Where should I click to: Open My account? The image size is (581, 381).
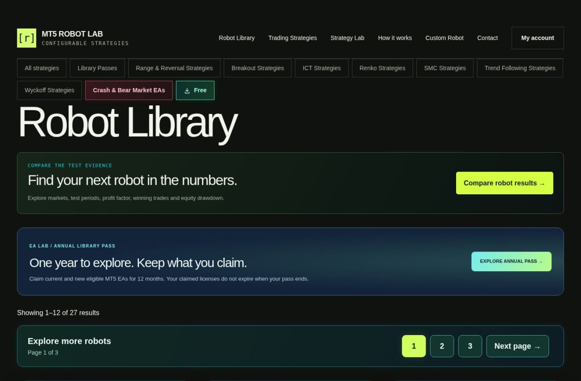[x=537, y=38]
